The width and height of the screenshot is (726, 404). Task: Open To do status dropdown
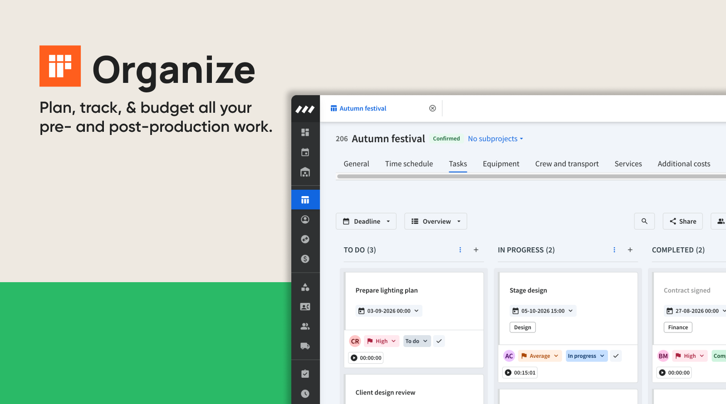417,341
